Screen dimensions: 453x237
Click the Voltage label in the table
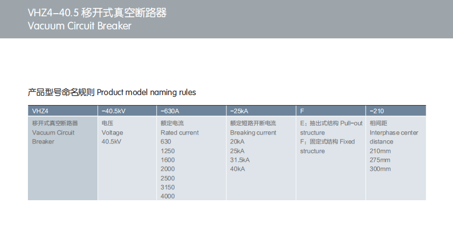tap(112, 132)
